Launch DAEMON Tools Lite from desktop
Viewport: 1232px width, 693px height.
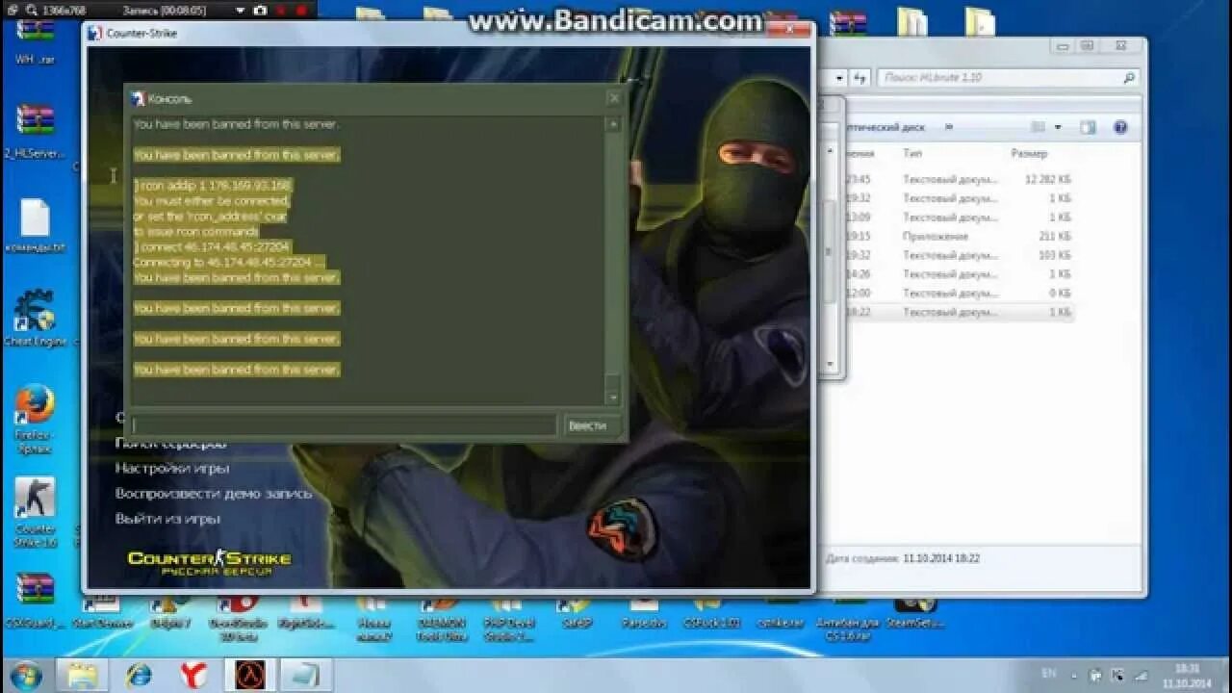click(x=441, y=618)
